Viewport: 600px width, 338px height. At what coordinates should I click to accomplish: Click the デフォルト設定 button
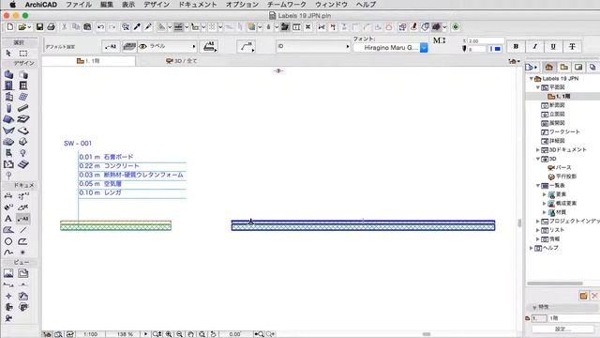pos(60,47)
